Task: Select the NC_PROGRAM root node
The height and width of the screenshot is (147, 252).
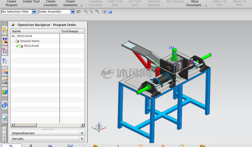Action: (x=22, y=36)
